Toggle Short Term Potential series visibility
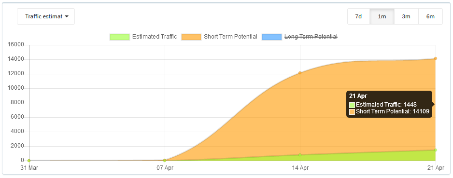Screen dimensions: 453x178 [230, 37]
